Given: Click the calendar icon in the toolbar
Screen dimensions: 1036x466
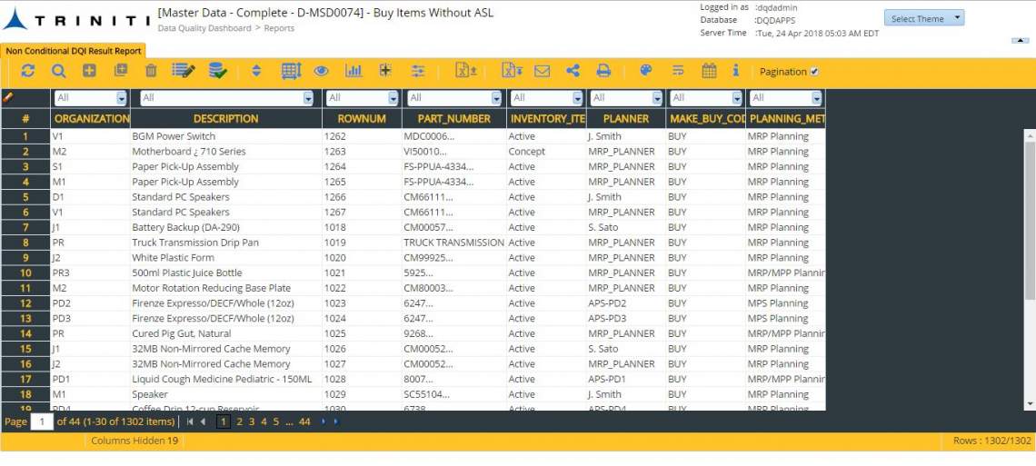Looking at the screenshot, I should [x=709, y=71].
